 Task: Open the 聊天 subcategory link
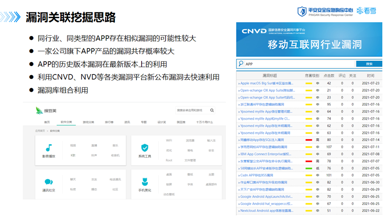(73, 179)
